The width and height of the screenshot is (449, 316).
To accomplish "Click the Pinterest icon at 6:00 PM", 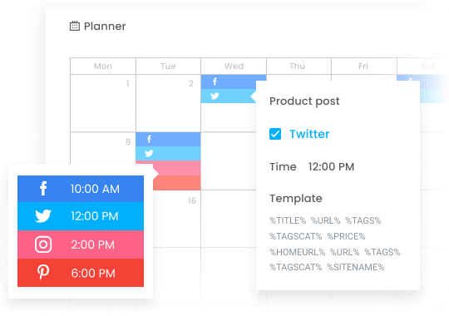I will tap(43, 272).
